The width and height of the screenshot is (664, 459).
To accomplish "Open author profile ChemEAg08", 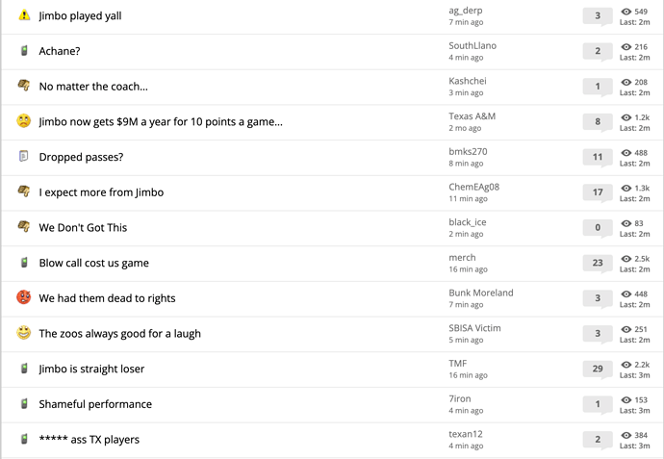I will 473,187.
